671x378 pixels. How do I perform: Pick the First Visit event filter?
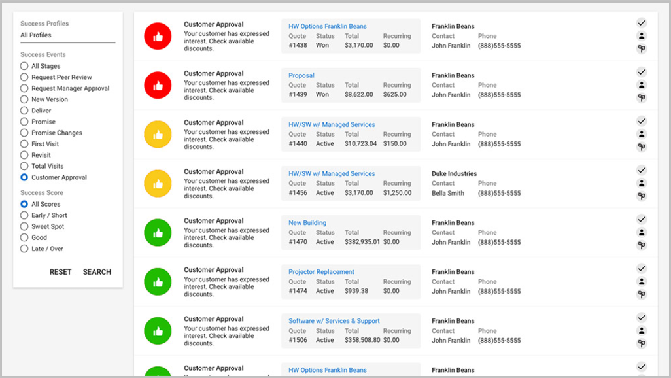tap(24, 144)
